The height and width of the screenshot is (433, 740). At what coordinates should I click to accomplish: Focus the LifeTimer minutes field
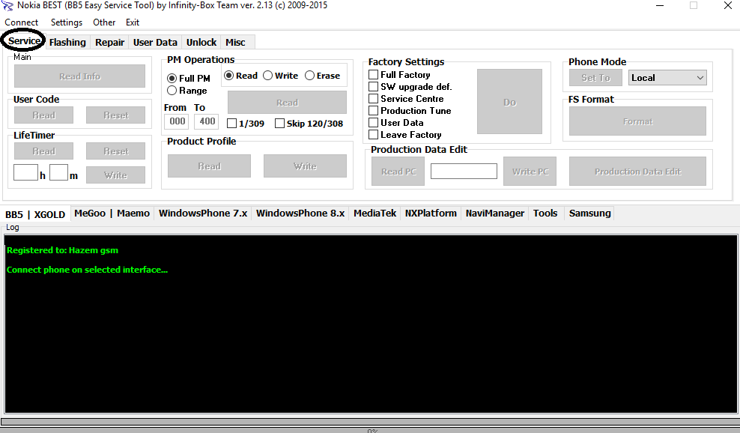coord(58,172)
